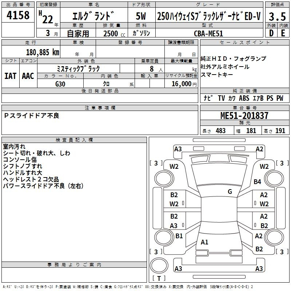Click the G windshield mark on diagram
Viewport: 291px width, 291px height.
coord(230,192)
